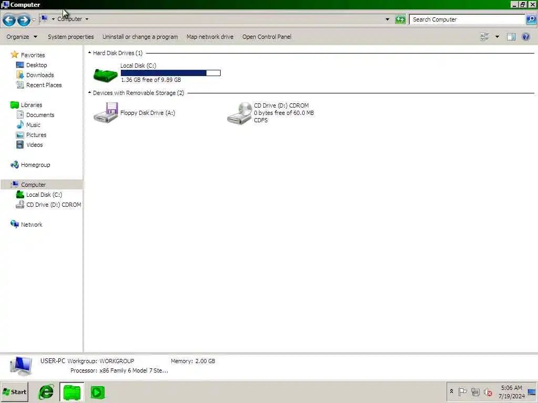This screenshot has width=538, height=403.
Task: Click the Floppy Disk Drive (A:) label
Action: point(148,113)
